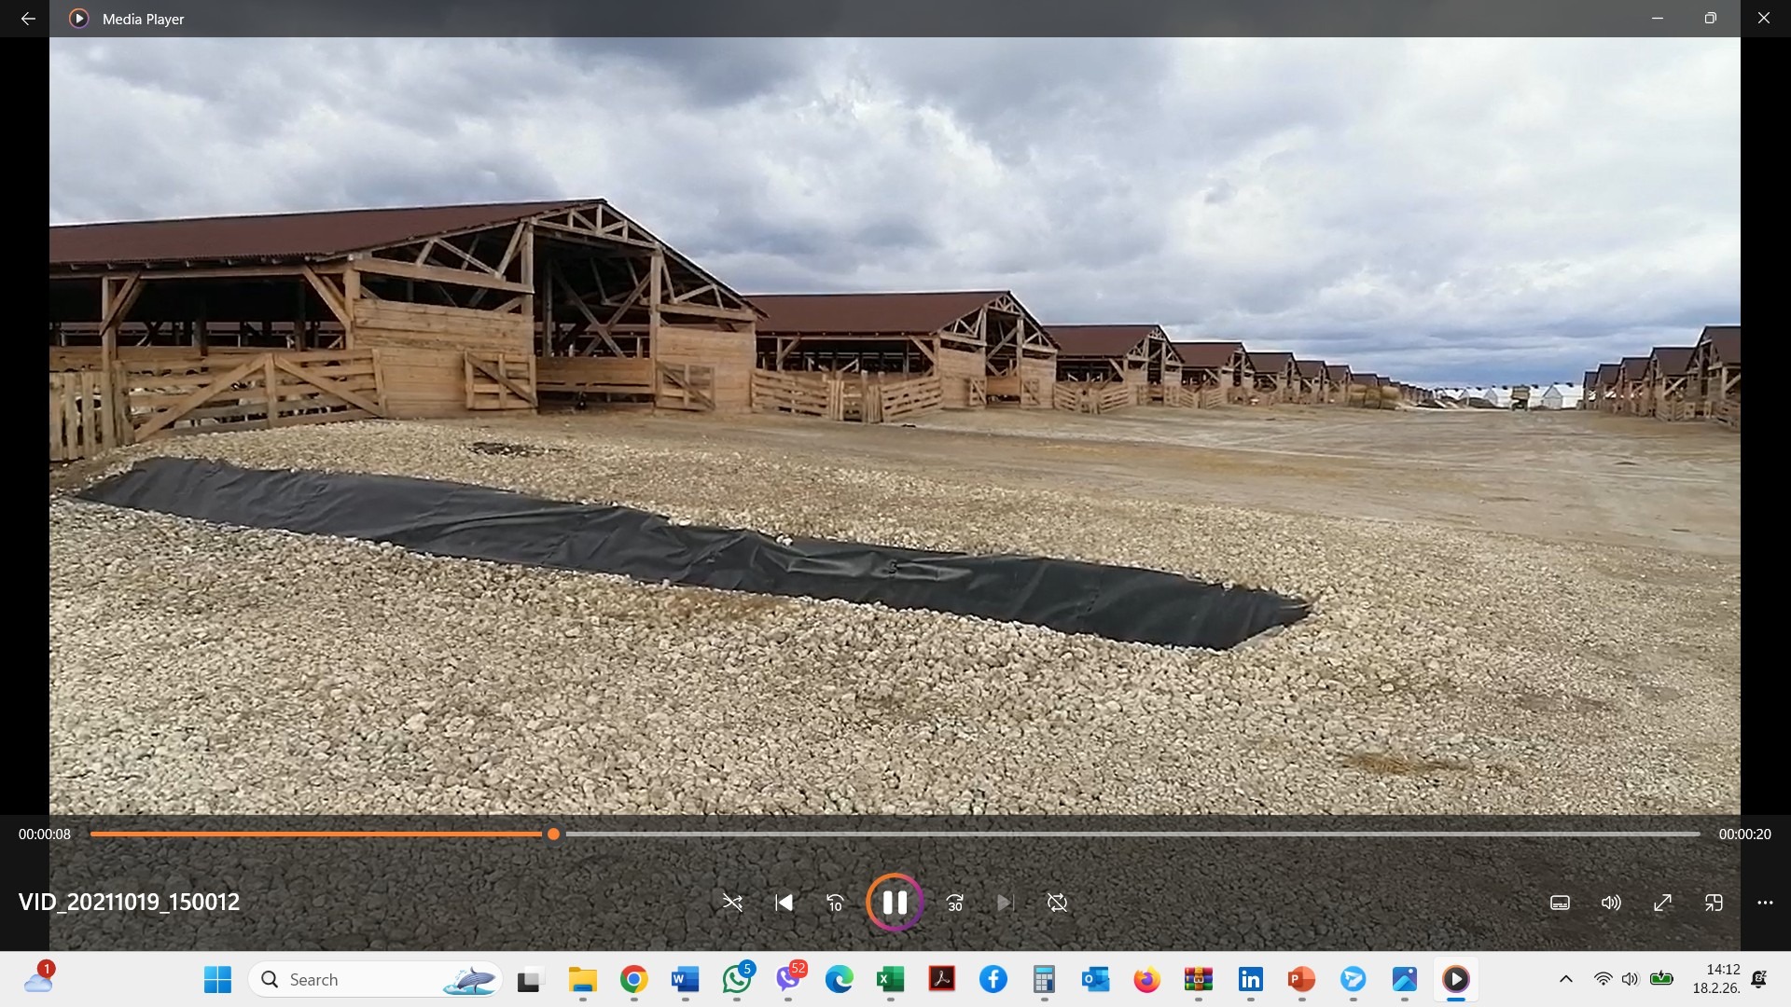Screen dimensions: 1791x1007
Task: Open Windows Start menu
Action: [217, 980]
